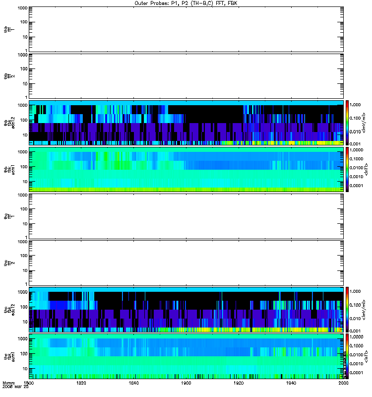This screenshot has width=372, height=397.
Task: Click the '1840' time axis label
Action: click(133, 383)
